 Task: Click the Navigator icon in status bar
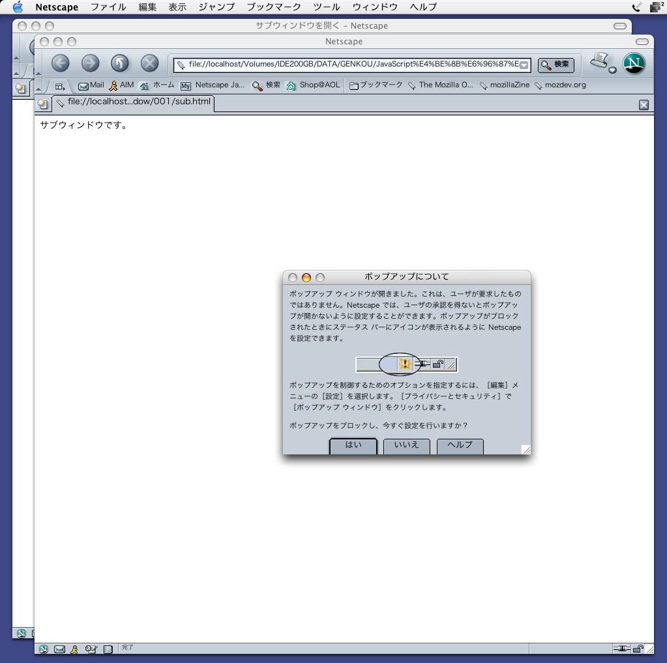point(44,649)
